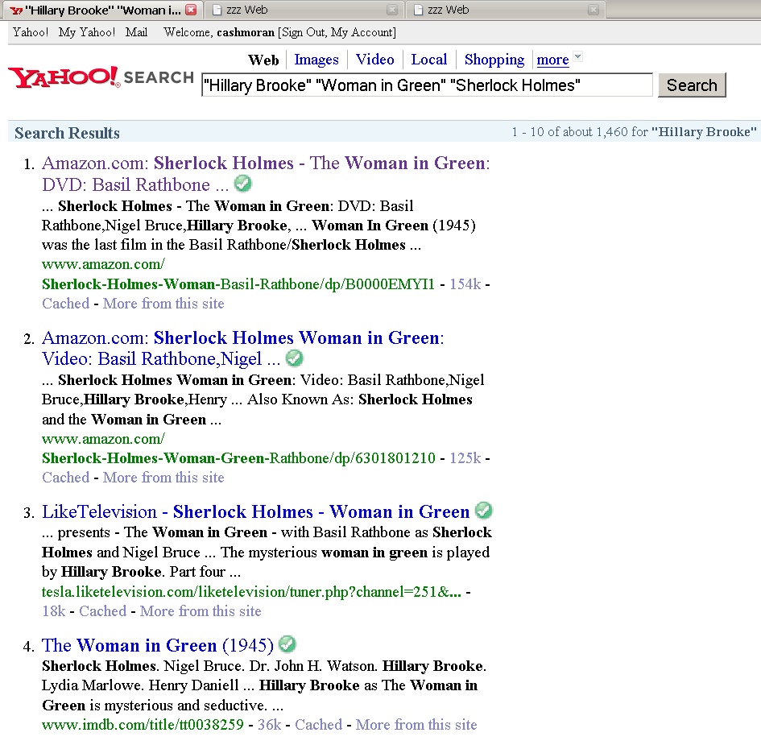Close the second zzz Web tab
The height and width of the screenshot is (745, 761).
[x=392, y=10]
